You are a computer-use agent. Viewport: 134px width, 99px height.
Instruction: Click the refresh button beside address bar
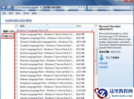click(84, 8)
